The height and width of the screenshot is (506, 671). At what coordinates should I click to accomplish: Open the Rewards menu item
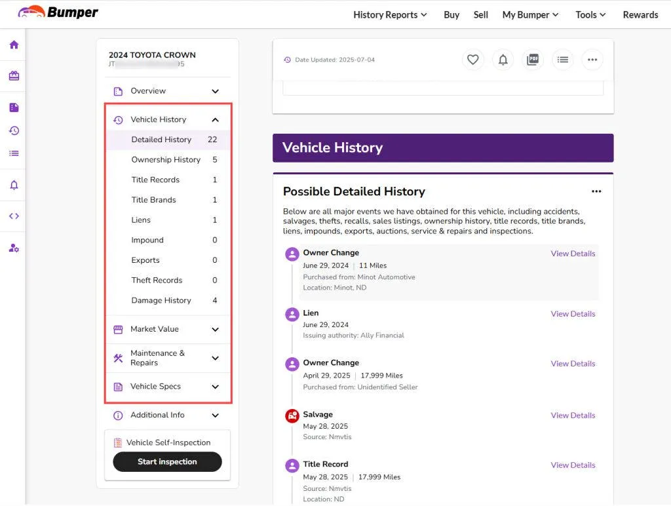pyautogui.click(x=640, y=14)
